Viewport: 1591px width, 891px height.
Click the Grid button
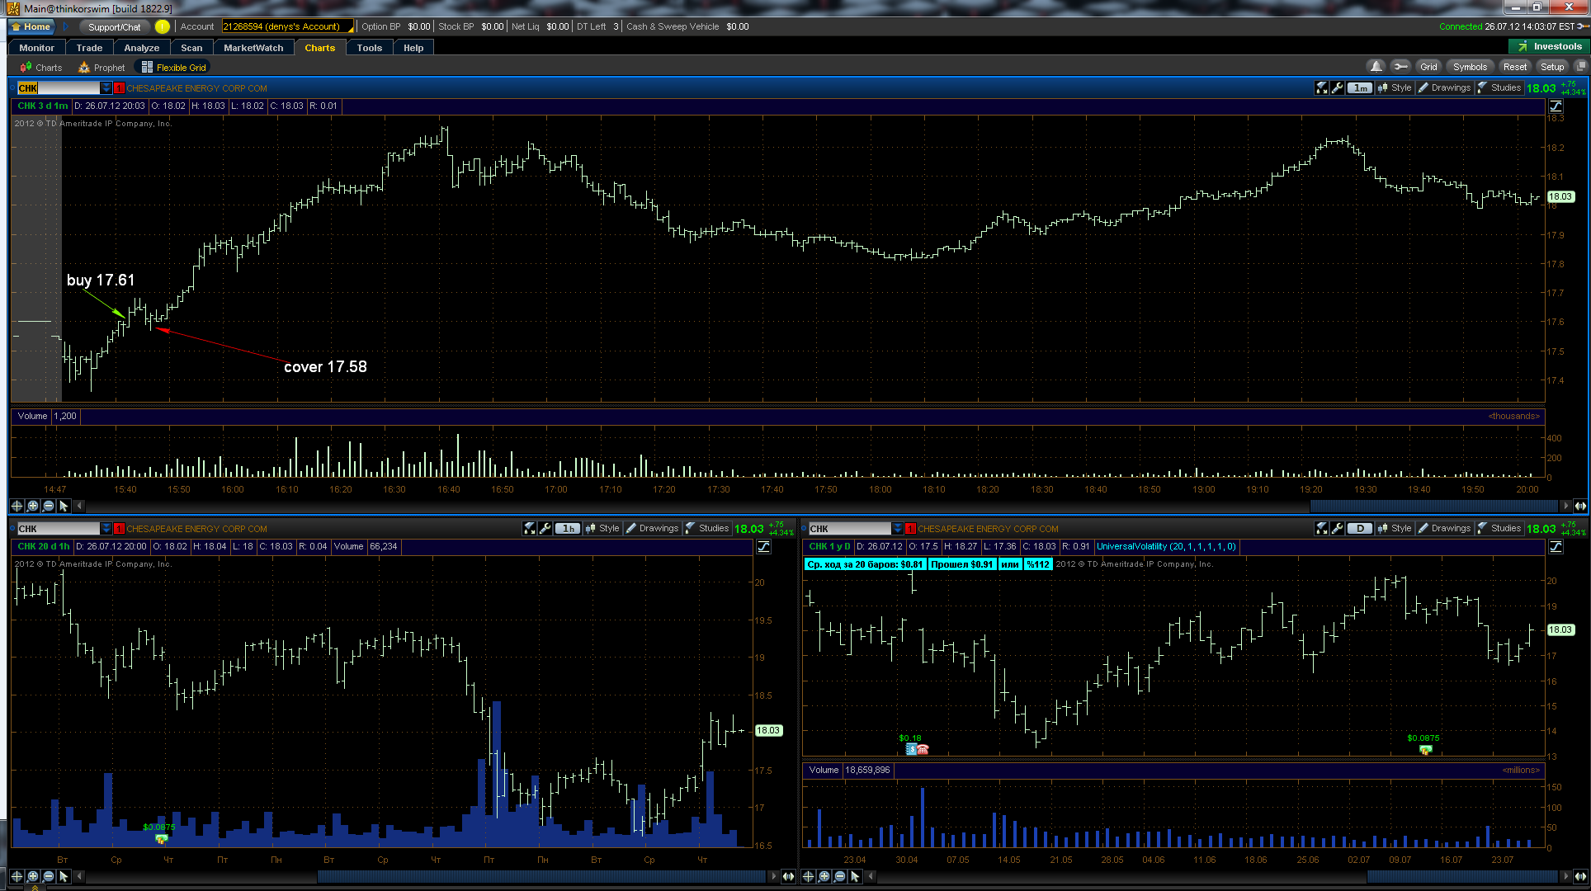[1428, 67]
